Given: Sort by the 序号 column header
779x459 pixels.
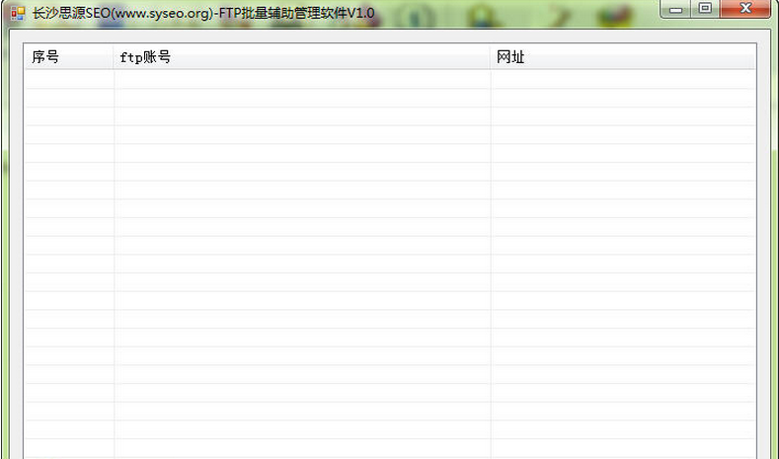Looking at the screenshot, I should click(x=69, y=57).
